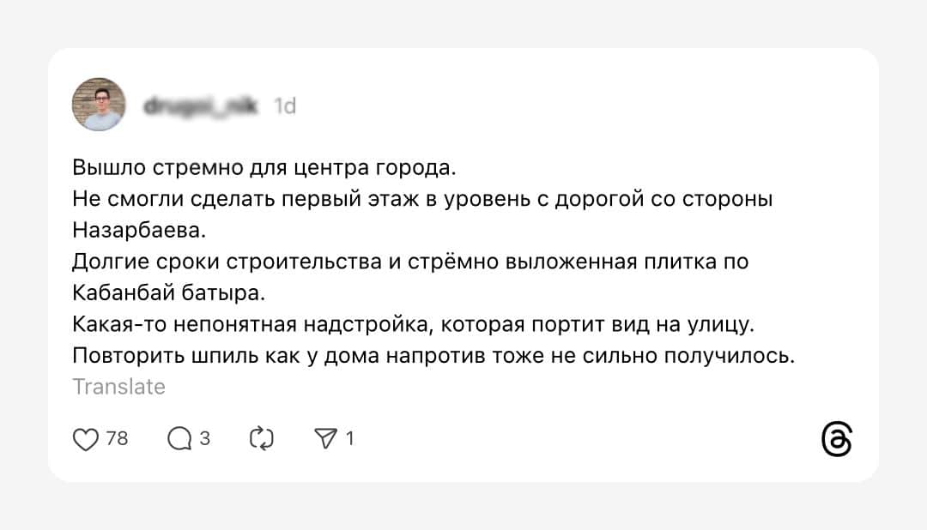Viewport: 927px width, 530px height.
Task: Repost using the circular arrows icon
Action: tap(261, 438)
